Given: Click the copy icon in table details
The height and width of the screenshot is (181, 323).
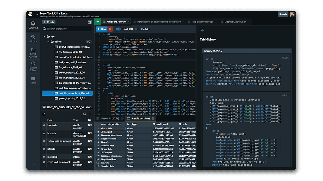Looking at the screenshot, I should click(x=84, y=114).
